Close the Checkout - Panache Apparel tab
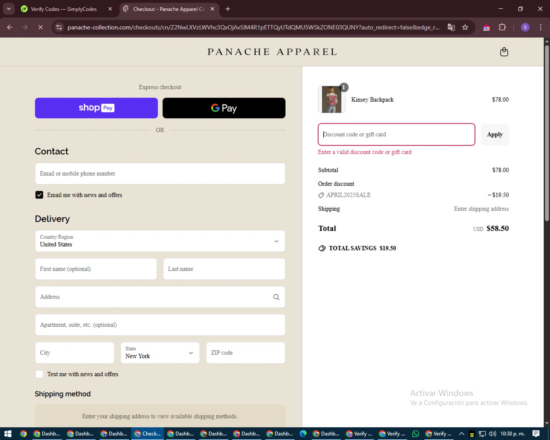This screenshot has width=550, height=440. click(212, 9)
